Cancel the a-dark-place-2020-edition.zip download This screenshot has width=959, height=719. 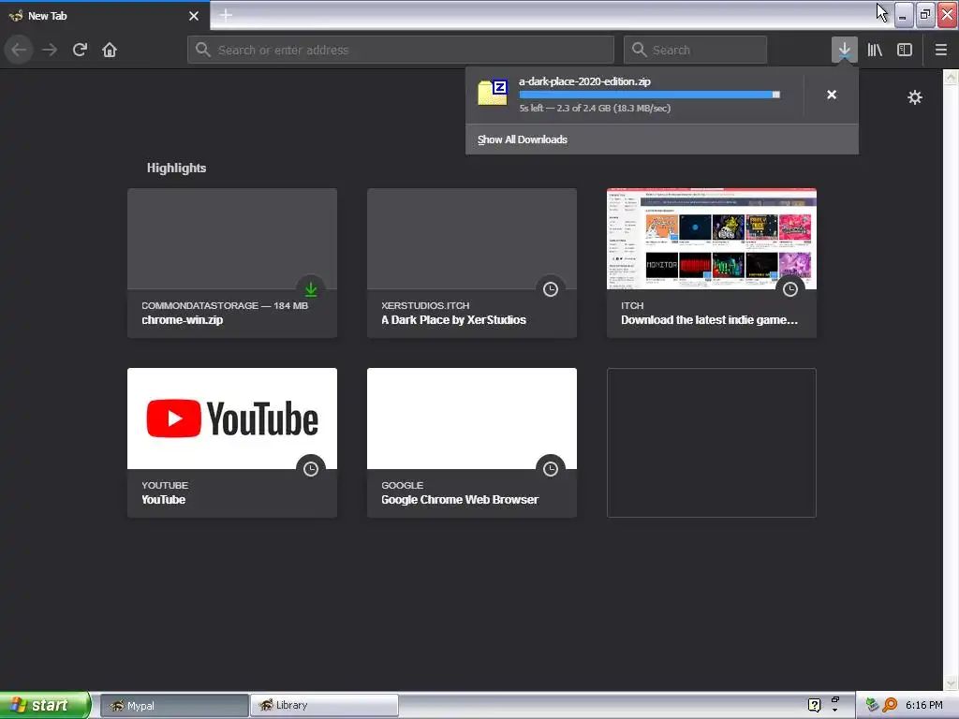(832, 95)
